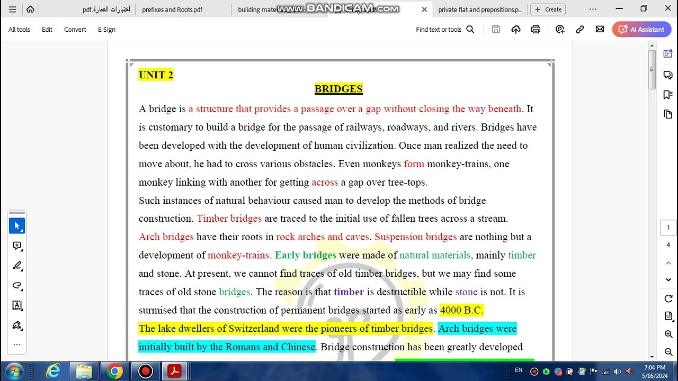Send file by email envelope icon

(600, 30)
